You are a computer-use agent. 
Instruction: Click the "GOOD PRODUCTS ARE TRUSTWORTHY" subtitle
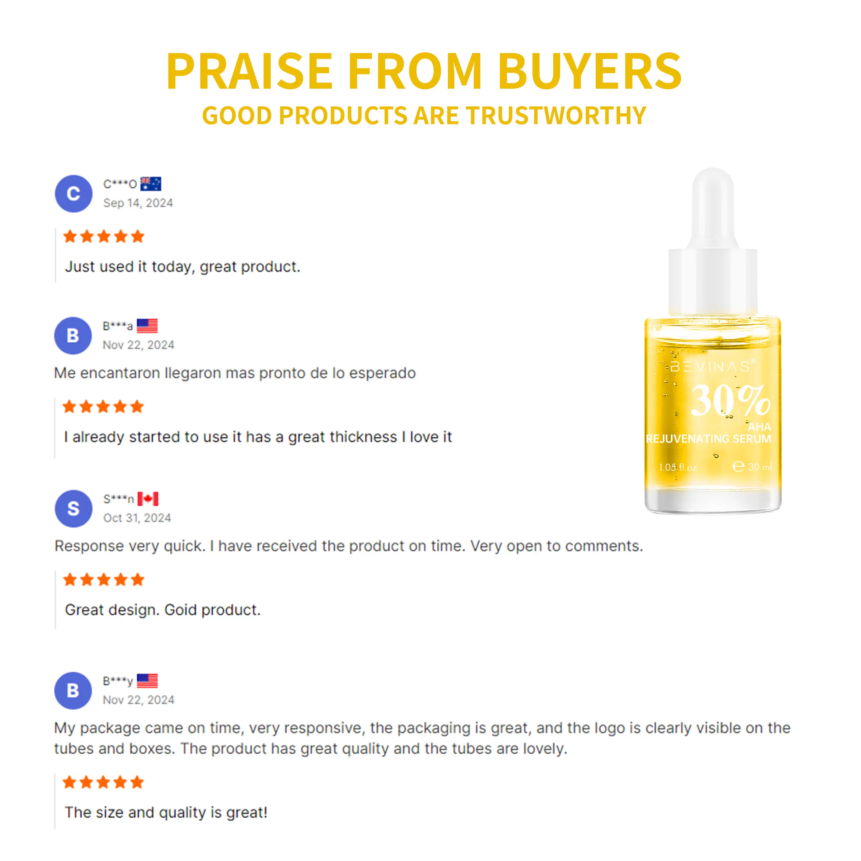[x=424, y=116]
